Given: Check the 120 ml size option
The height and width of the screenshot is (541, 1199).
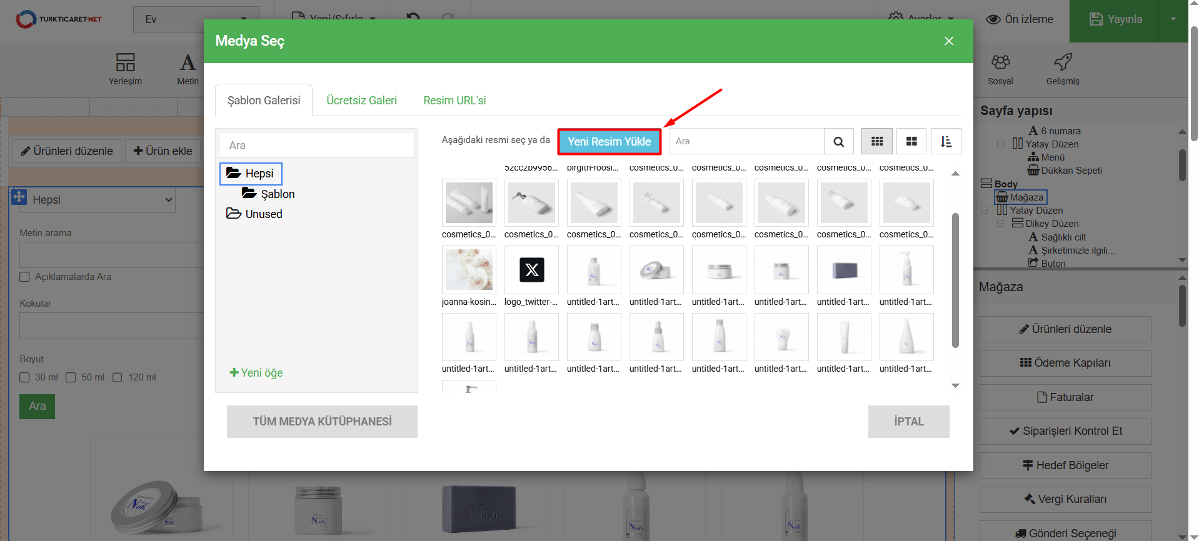Looking at the screenshot, I should [117, 377].
